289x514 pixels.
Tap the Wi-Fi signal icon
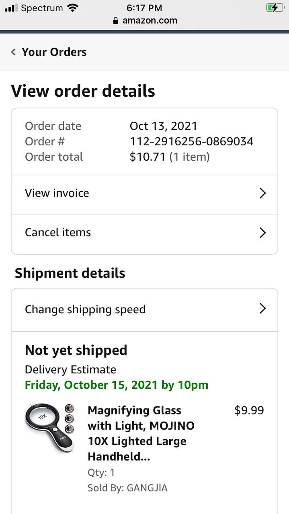[73, 8]
